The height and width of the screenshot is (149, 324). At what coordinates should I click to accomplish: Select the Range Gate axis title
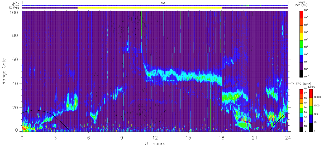(4, 72)
